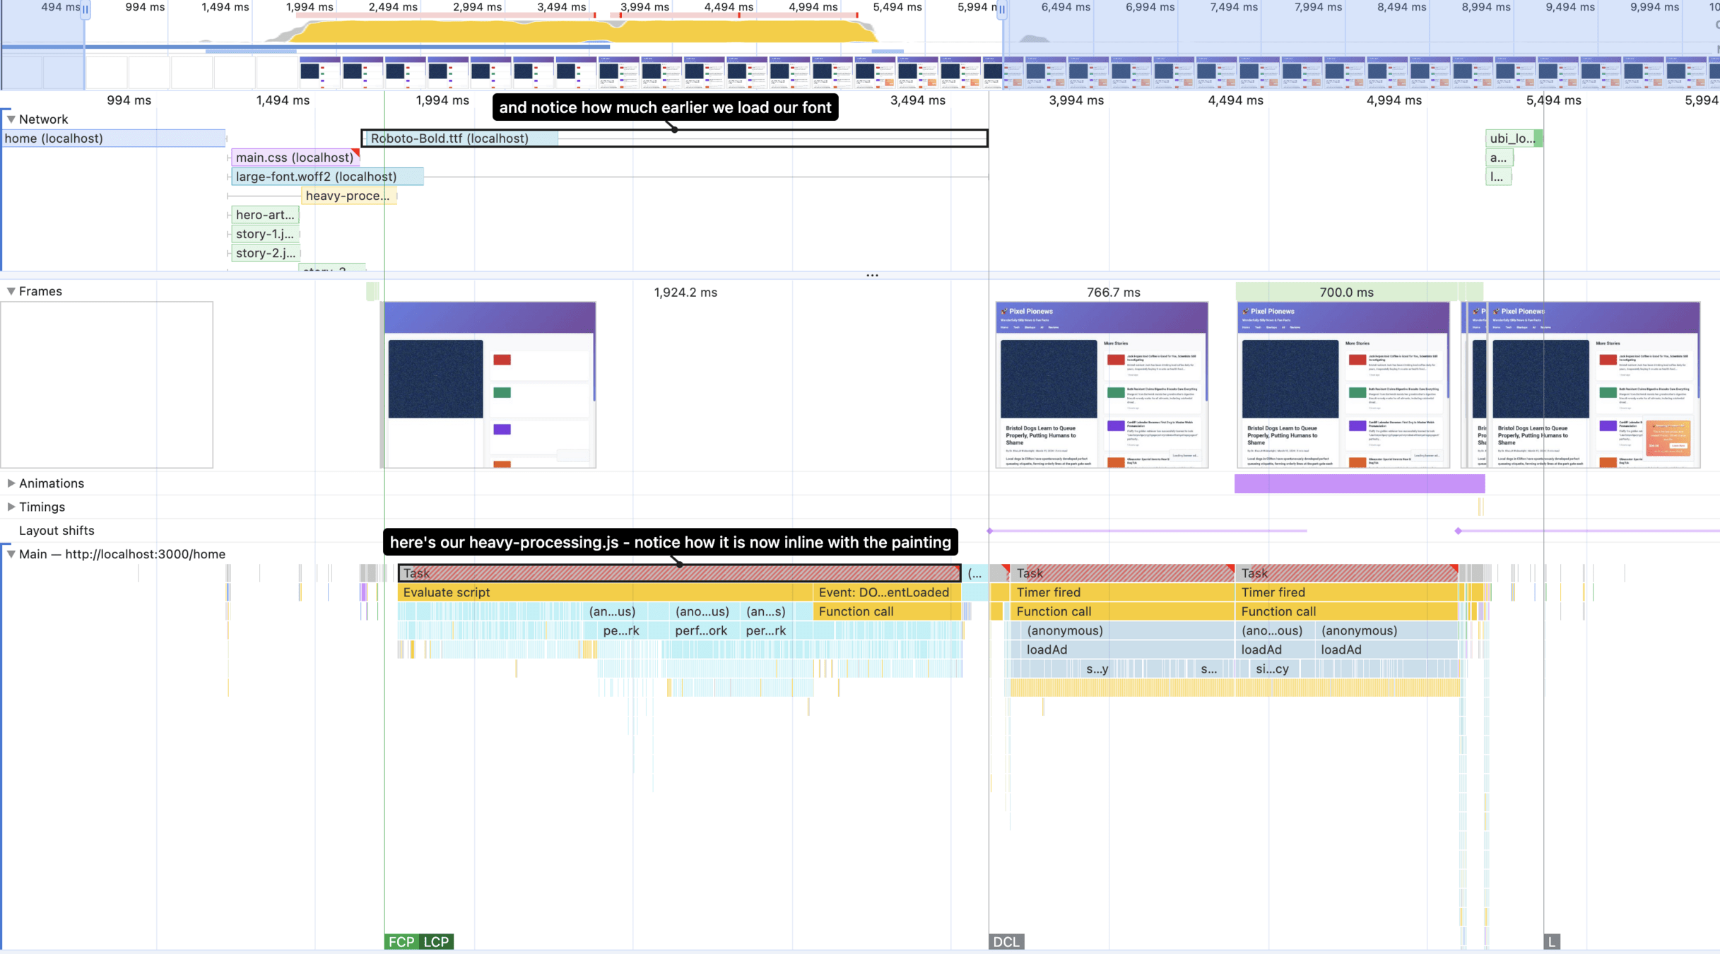Collapse the Main thread track

click(11, 554)
